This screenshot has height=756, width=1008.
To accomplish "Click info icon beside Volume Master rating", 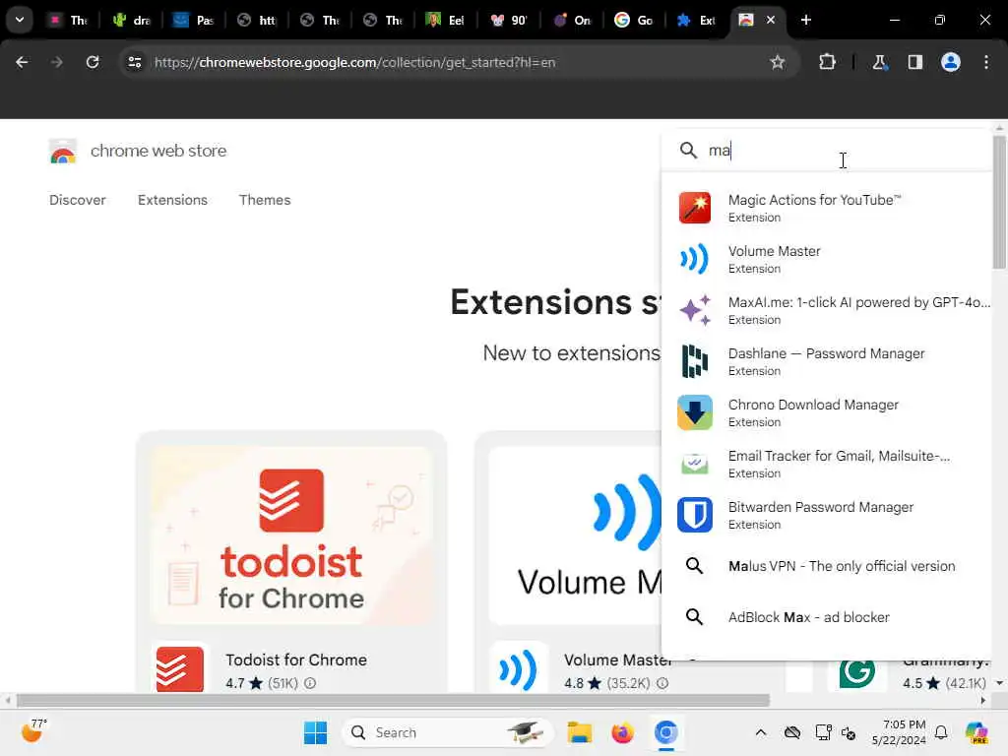I will [x=662, y=683].
